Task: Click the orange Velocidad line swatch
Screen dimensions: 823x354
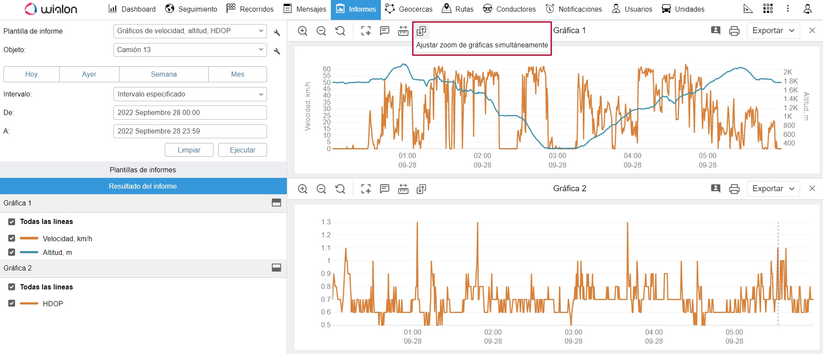Action: (x=29, y=238)
